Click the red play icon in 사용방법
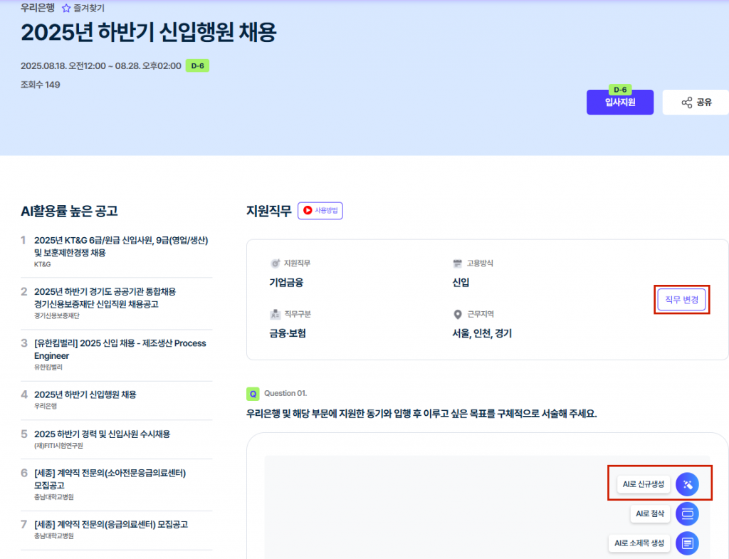Image resolution: width=729 pixels, height=559 pixels. [308, 210]
